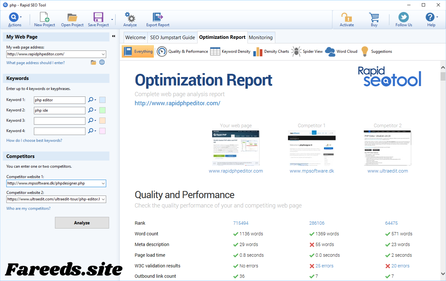The height and width of the screenshot is (281, 446).
Task: Open the 25 errors validation link
Action: pyautogui.click(x=324, y=266)
